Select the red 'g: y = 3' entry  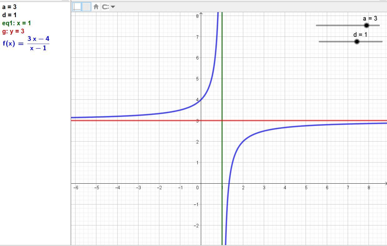click(x=13, y=31)
